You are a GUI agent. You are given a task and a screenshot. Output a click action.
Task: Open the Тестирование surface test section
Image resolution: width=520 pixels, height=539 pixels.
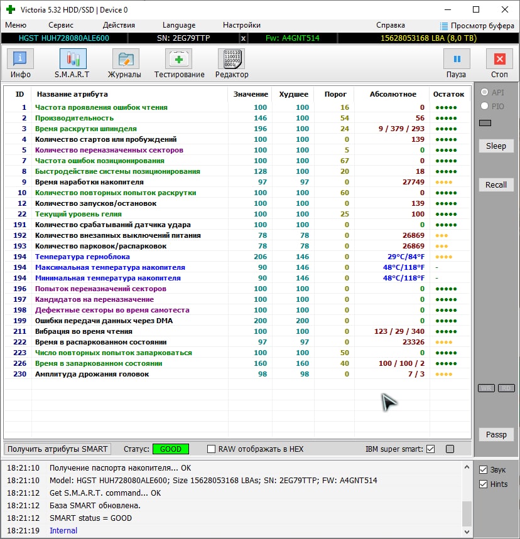point(179,60)
